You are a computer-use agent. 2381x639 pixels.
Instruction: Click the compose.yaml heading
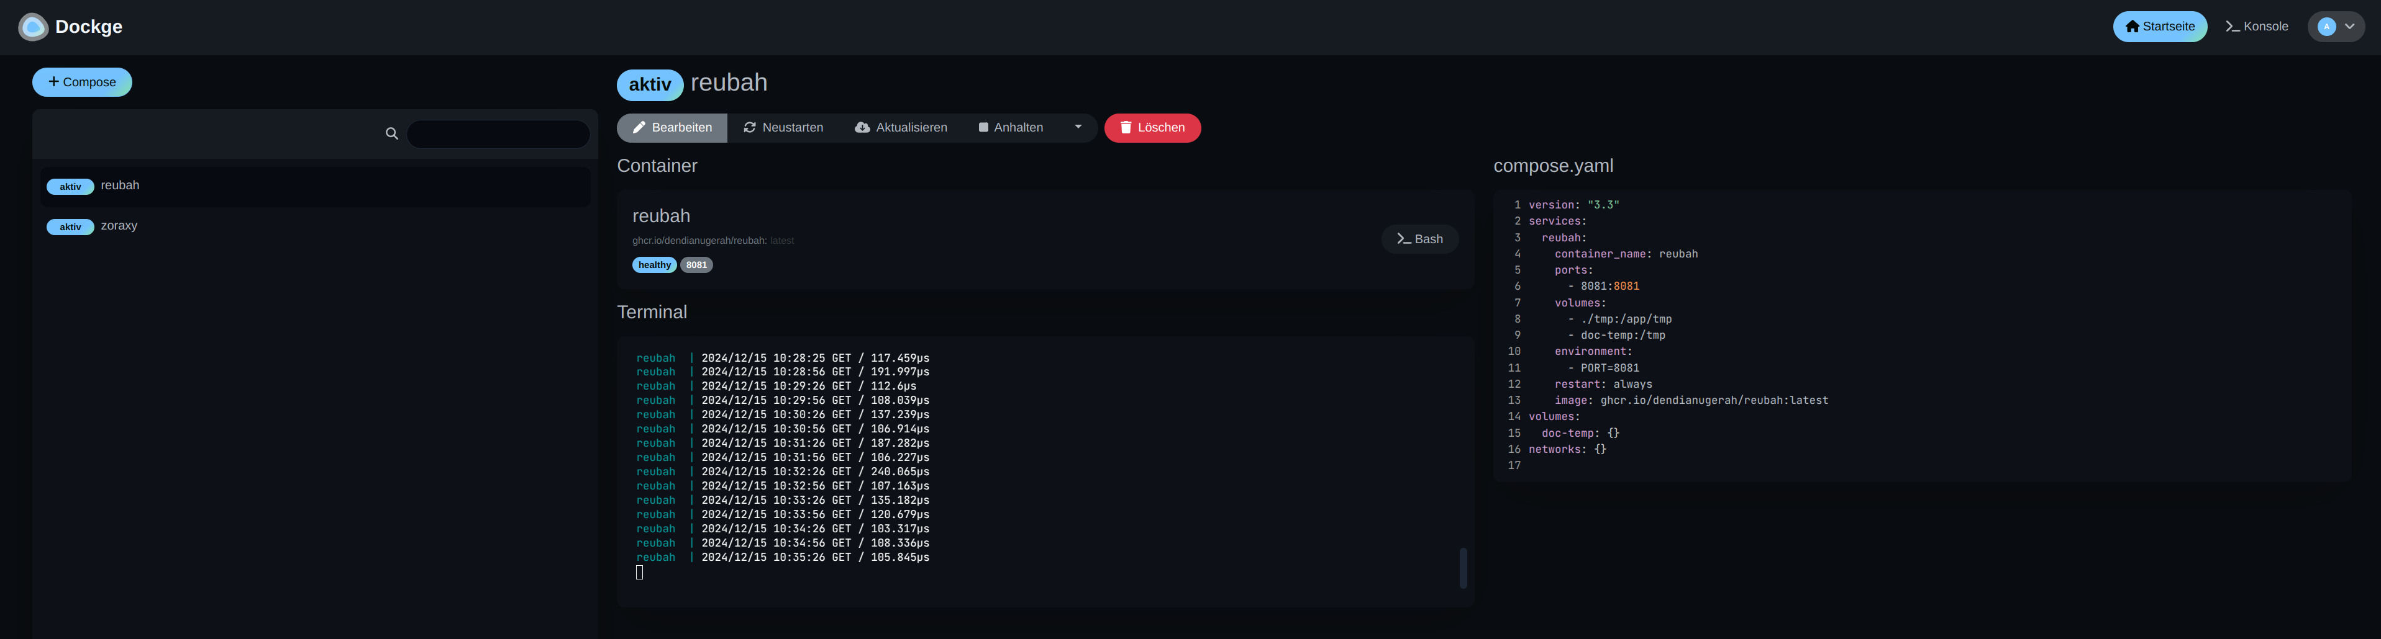pos(1553,166)
